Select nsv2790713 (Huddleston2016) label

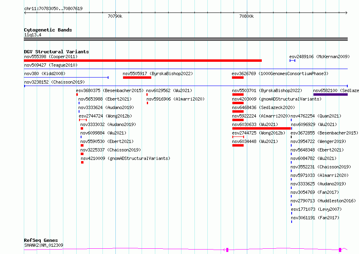coord(323,201)
